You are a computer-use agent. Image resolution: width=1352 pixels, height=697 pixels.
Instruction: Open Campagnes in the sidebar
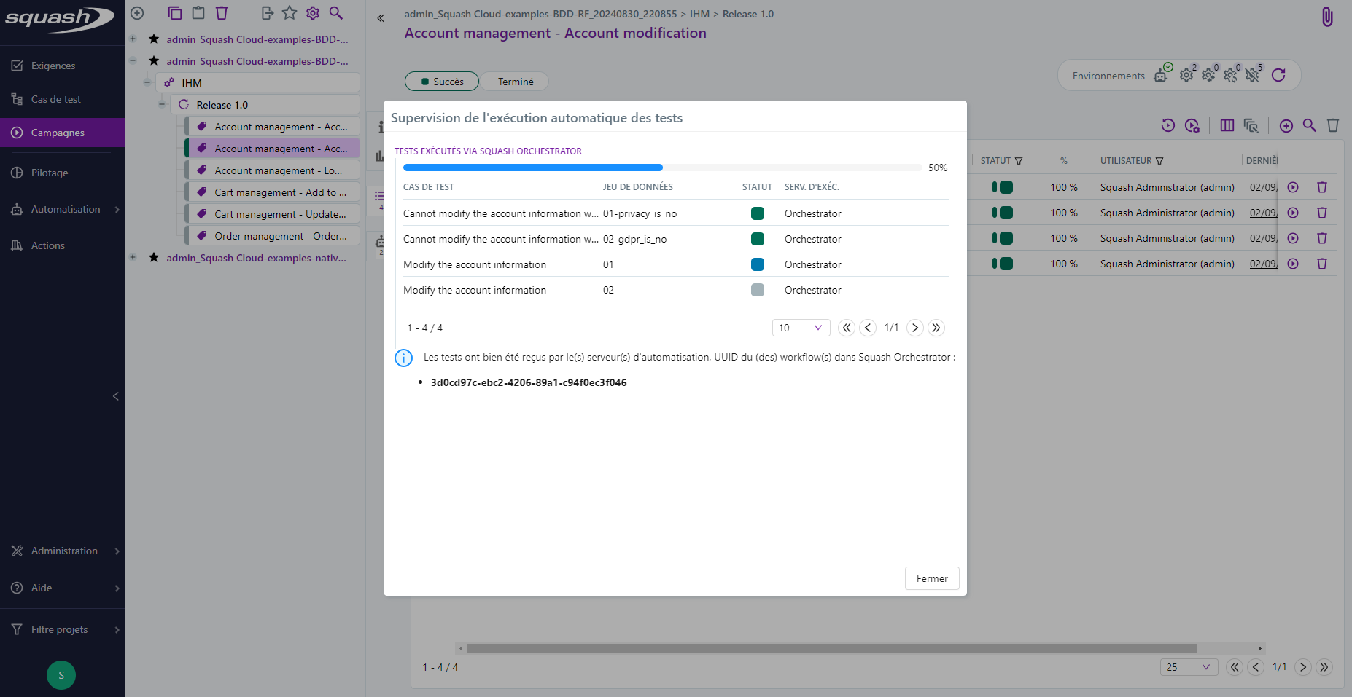click(58, 133)
